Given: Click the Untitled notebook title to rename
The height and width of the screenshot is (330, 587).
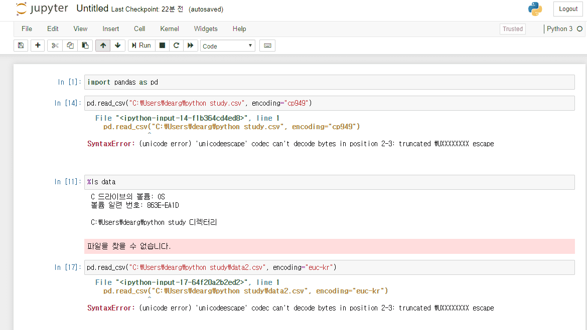Looking at the screenshot, I should click(x=92, y=9).
